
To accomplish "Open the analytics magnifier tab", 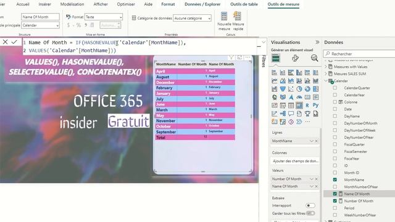I will [314, 58].
